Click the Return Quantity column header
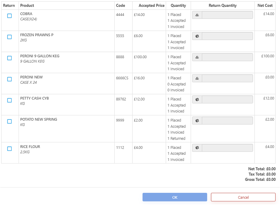Image resolution: width=280 pixels, height=205 pixels. tap(222, 5)
